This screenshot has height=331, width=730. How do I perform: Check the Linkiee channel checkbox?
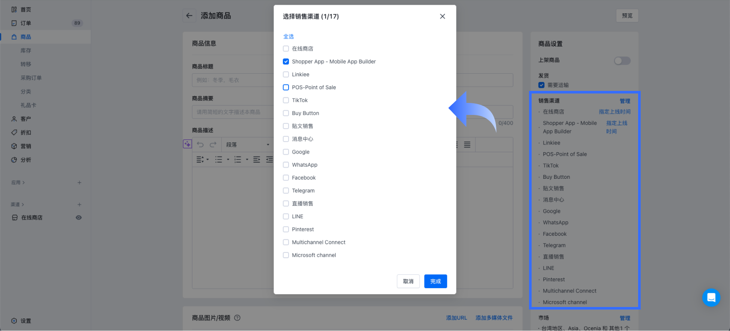[286, 75]
